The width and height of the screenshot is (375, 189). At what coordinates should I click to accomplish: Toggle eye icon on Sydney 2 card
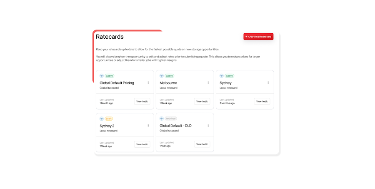point(102,119)
